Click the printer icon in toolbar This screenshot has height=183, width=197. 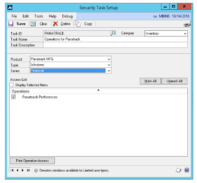pos(187,24)
